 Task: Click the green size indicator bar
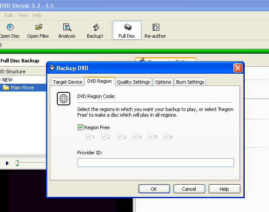(x=134, y=51)
